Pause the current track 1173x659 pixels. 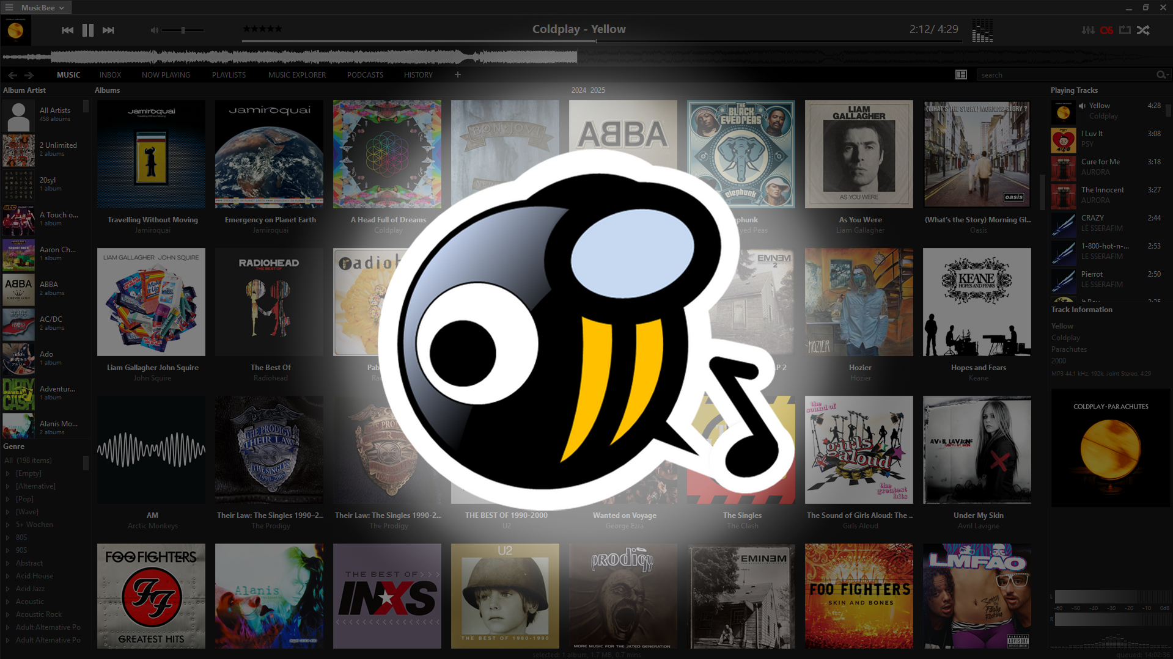pos(88,30)
